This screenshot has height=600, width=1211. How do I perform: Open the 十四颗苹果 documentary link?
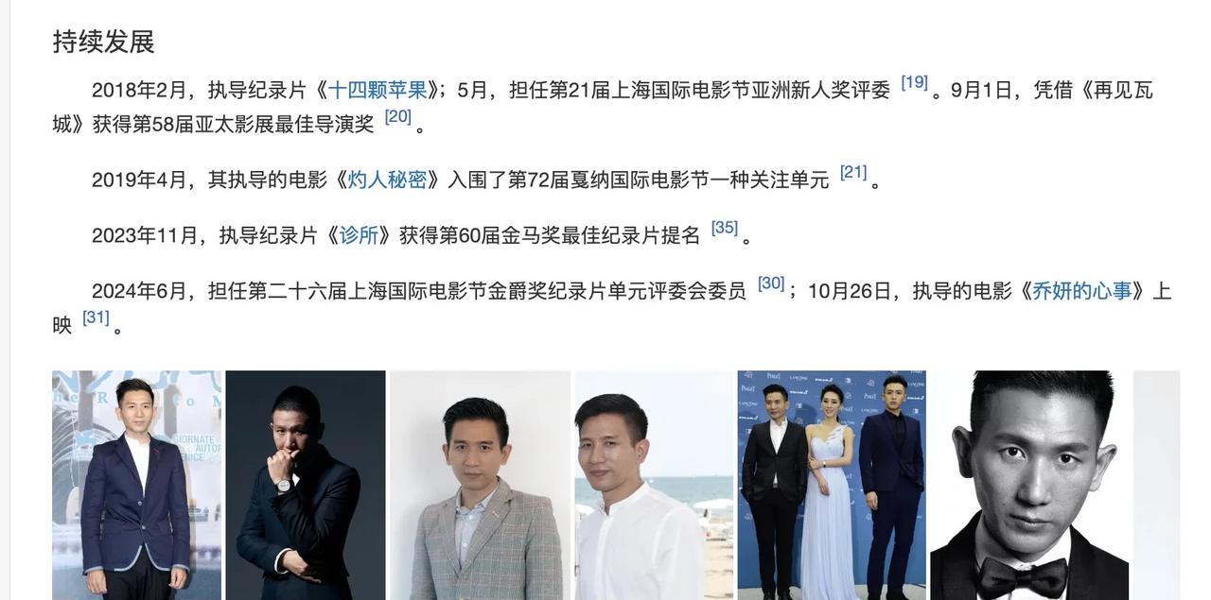coord(377,91)
